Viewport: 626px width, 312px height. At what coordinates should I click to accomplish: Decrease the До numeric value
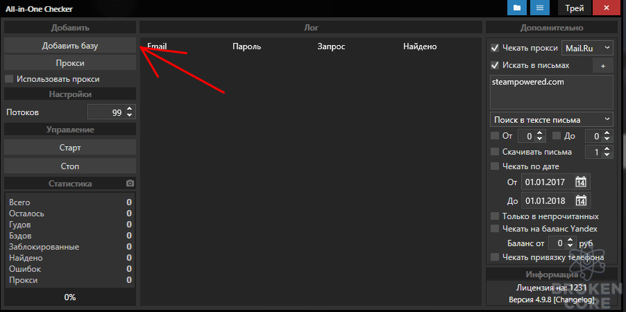607,139
